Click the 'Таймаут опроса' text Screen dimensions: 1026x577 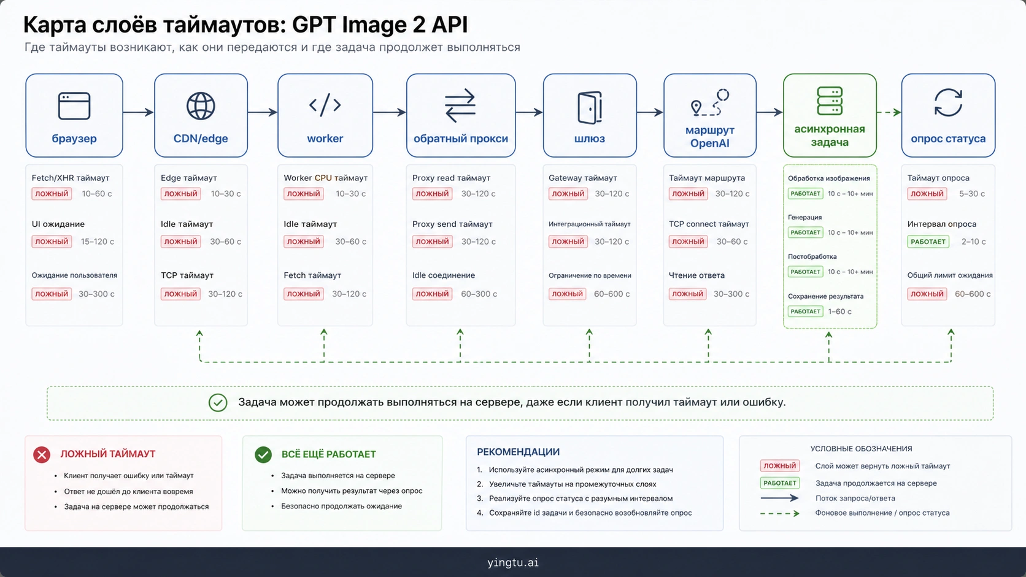[938, 178]
